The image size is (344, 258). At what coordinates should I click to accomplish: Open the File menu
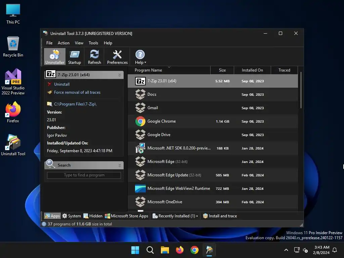pos(49,43)
